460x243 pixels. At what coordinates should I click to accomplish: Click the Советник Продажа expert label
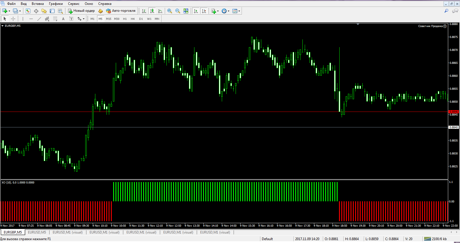tap(432, 26)
